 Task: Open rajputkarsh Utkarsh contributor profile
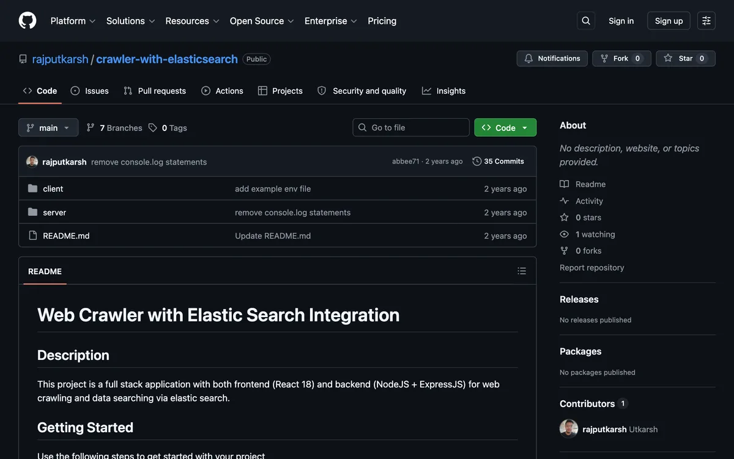point(620,430)
